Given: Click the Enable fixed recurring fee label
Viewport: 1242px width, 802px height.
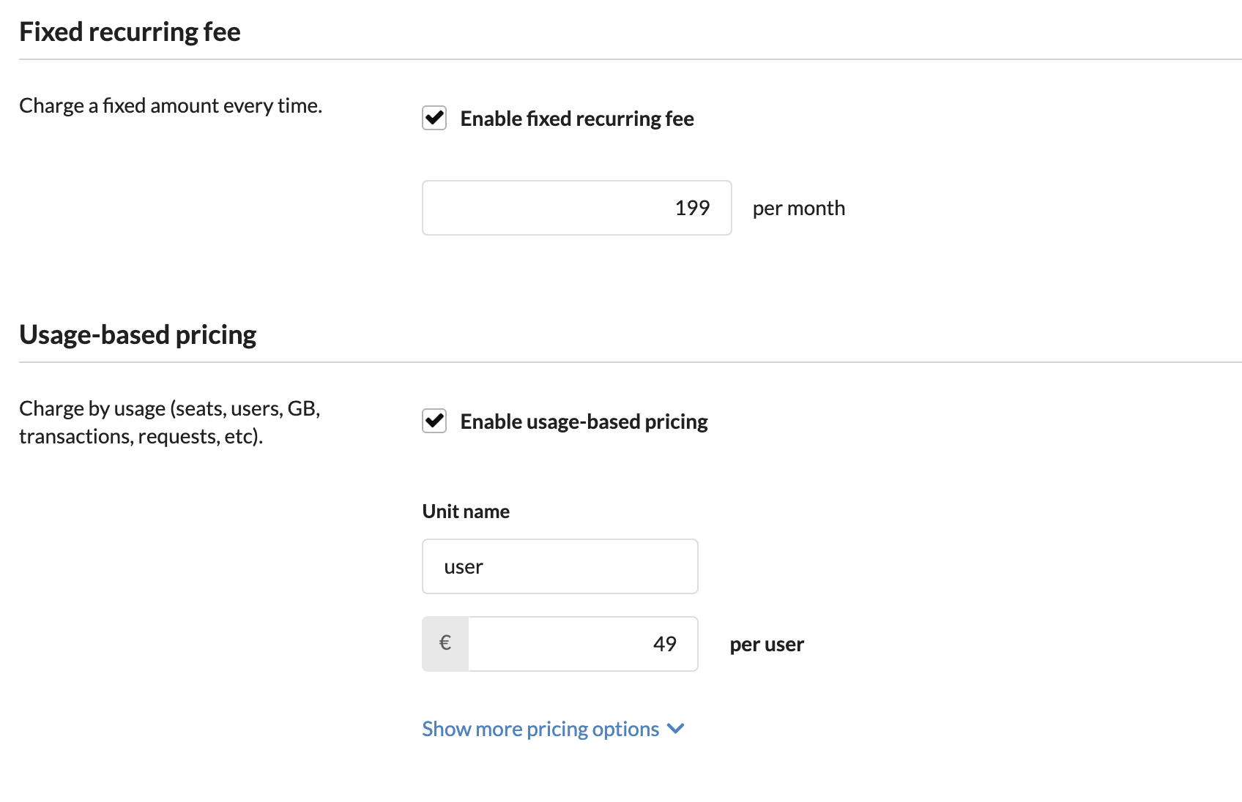Looking at the screenshot, I should [x=577, y=119].
